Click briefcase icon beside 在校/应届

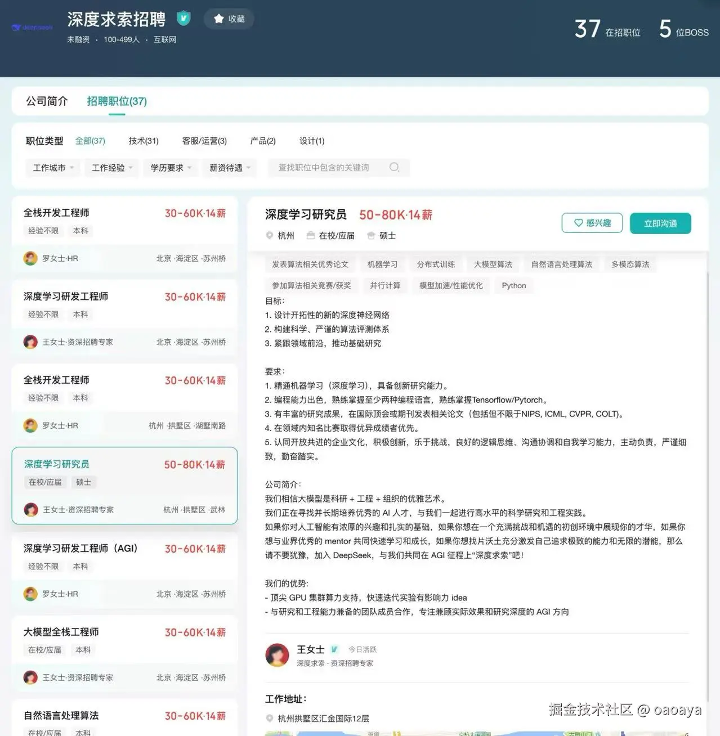tap(311, 236)
